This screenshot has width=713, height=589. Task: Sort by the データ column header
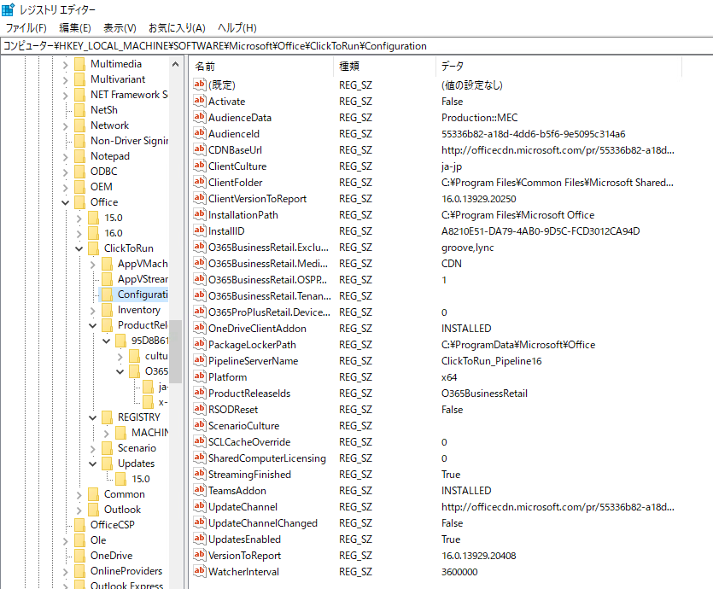pyautogui.click(x=558, y=67)
